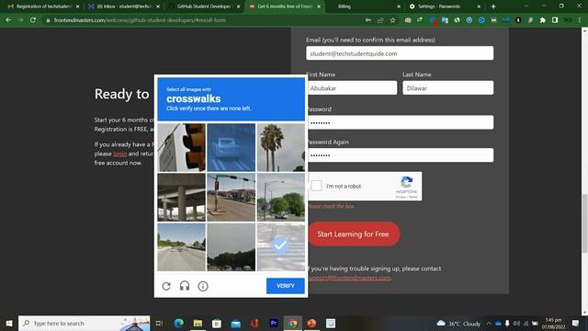
Task: Open the black circle extension icon
Action: click(x=518, y=20)
